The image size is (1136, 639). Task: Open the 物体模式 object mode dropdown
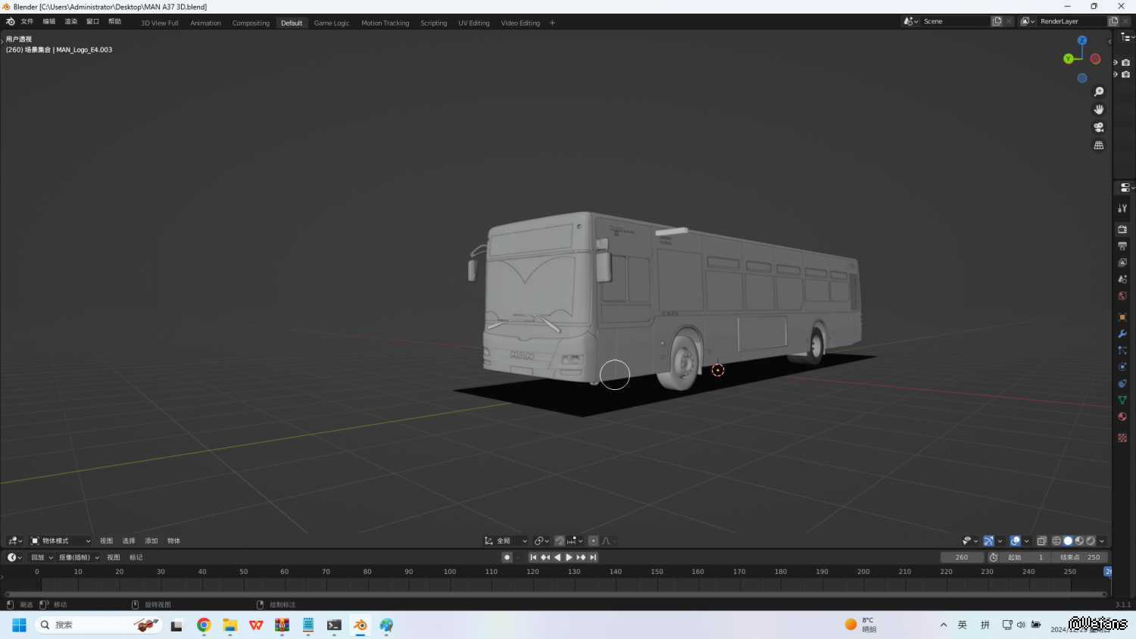pyautogui.click(x=61, y=541)
